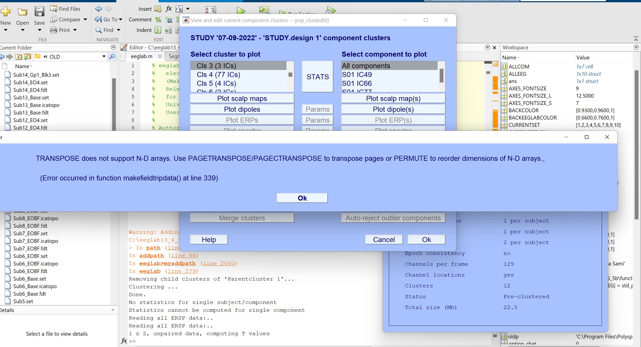Open the Workspace panel actions dropdown

point(637,47)
